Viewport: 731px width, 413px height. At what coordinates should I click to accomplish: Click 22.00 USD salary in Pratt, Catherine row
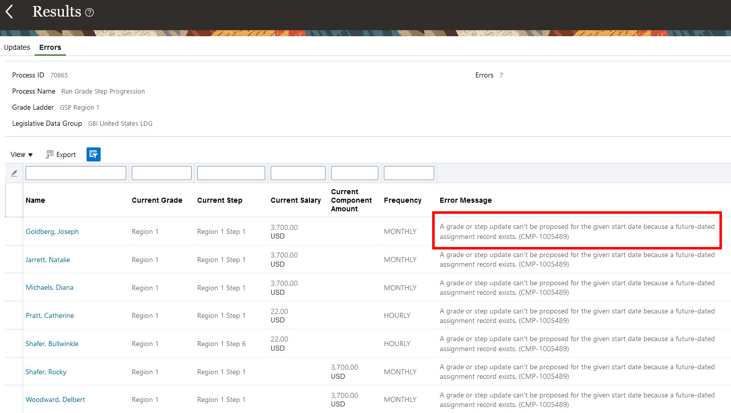[x=279, y=315]
